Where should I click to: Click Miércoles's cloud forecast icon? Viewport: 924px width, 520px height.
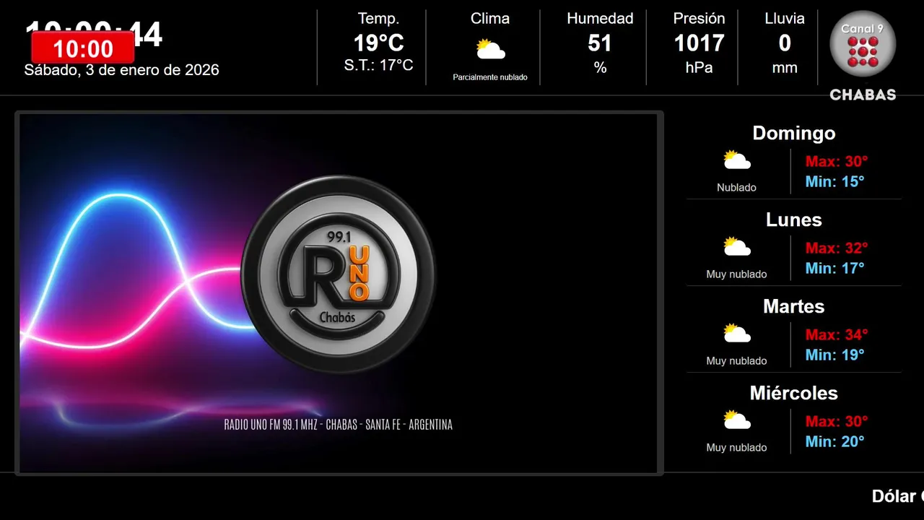pos(737,420)
